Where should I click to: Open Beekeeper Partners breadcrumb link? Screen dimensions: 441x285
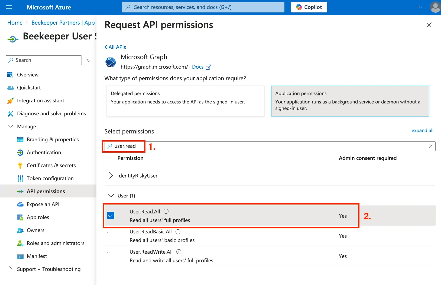(63, 23)
